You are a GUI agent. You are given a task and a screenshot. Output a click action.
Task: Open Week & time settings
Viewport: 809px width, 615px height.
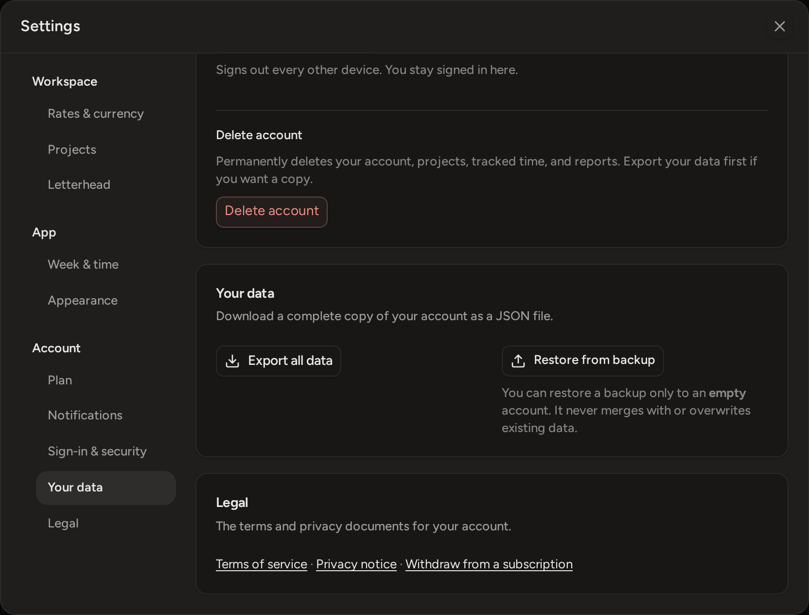(106, 265)
